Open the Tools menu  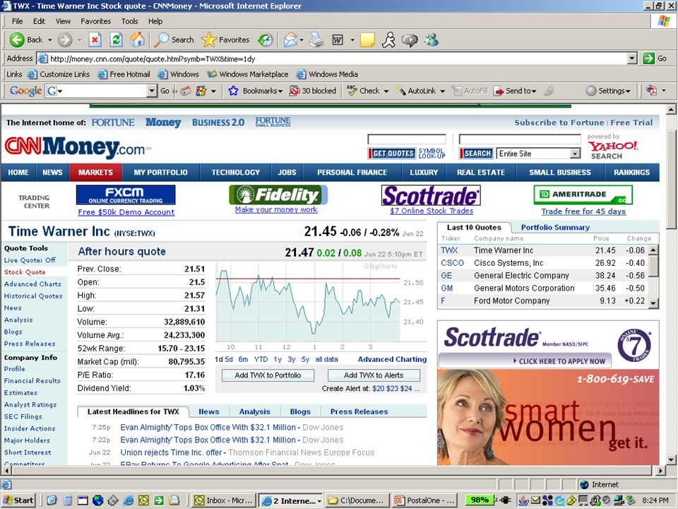[129, 21]
